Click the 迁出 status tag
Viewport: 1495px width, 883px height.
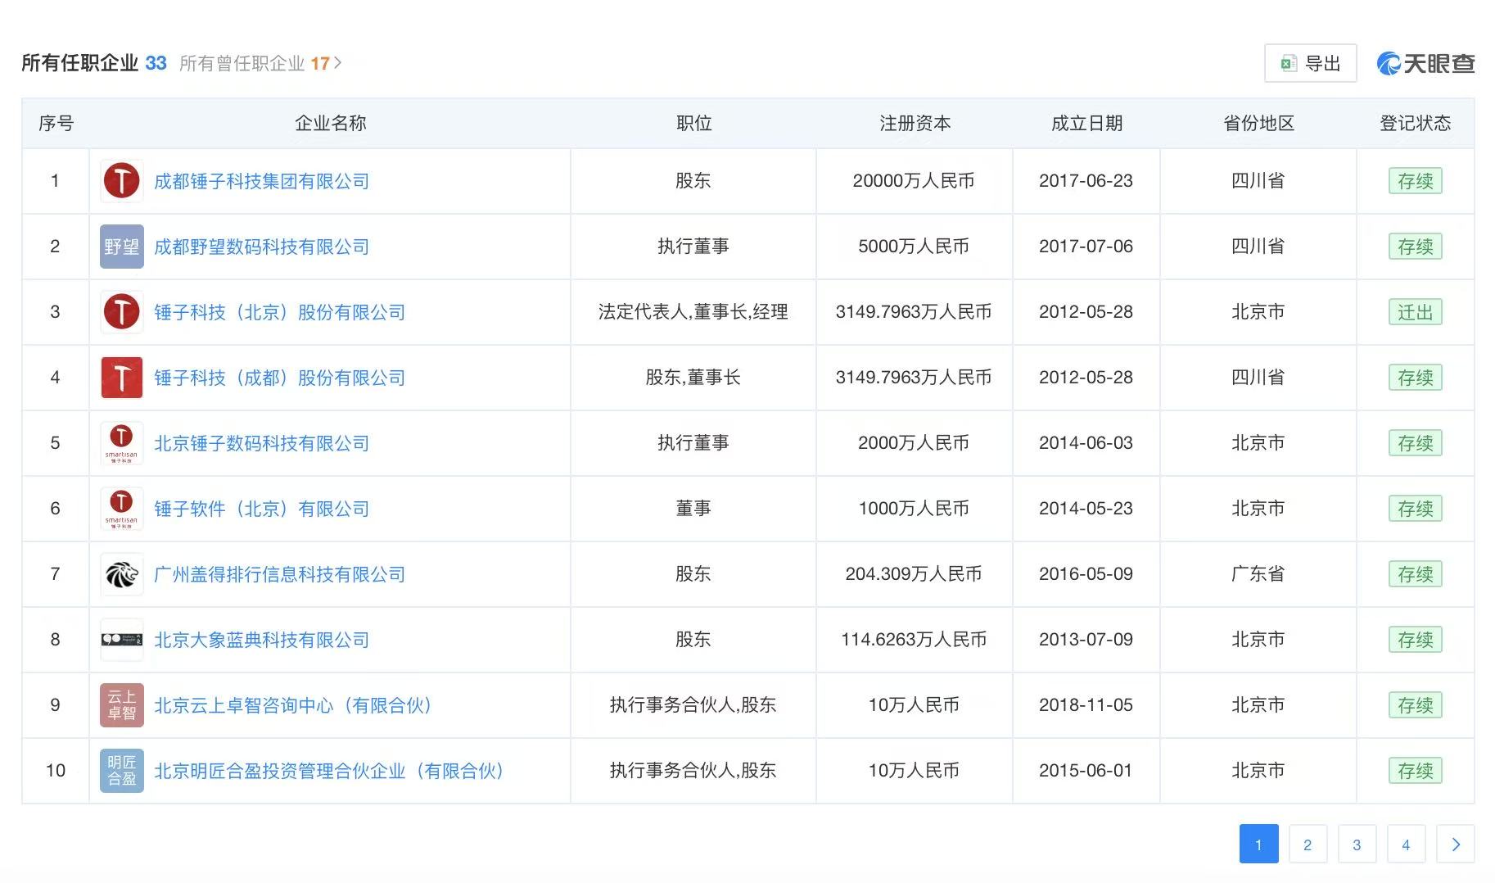(x=1415, y=312)
